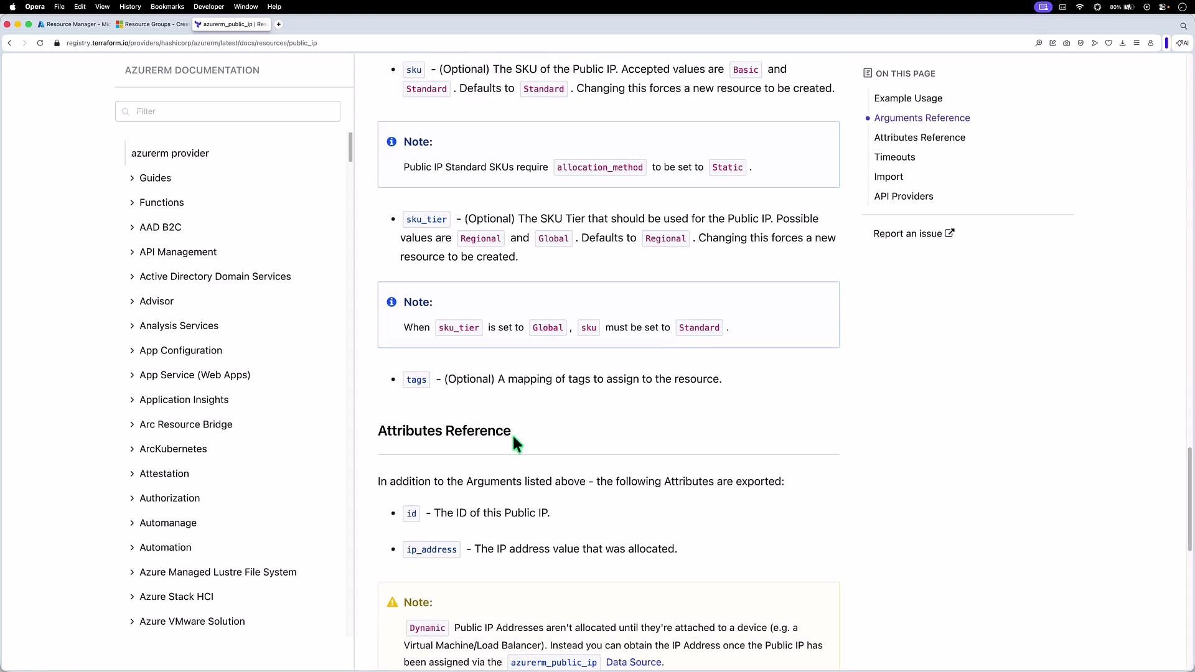The width and height of the screenshot is (1195, 672).
Task: Go back to the previous page
Action: 9,43
